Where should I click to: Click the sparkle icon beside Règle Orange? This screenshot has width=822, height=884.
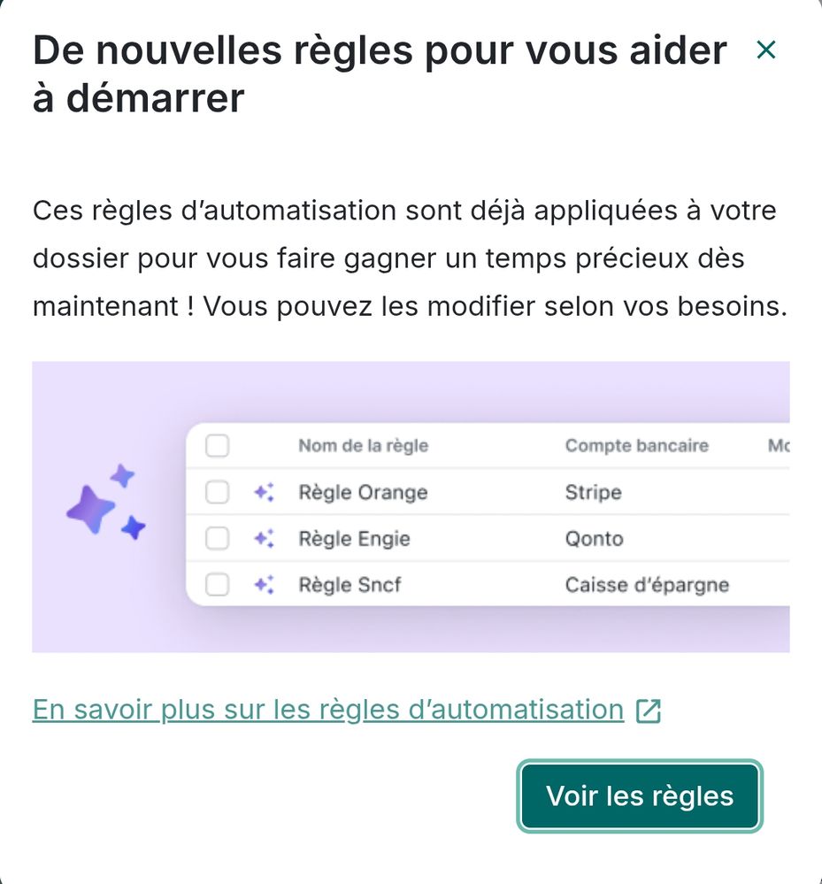pos(264,492)
